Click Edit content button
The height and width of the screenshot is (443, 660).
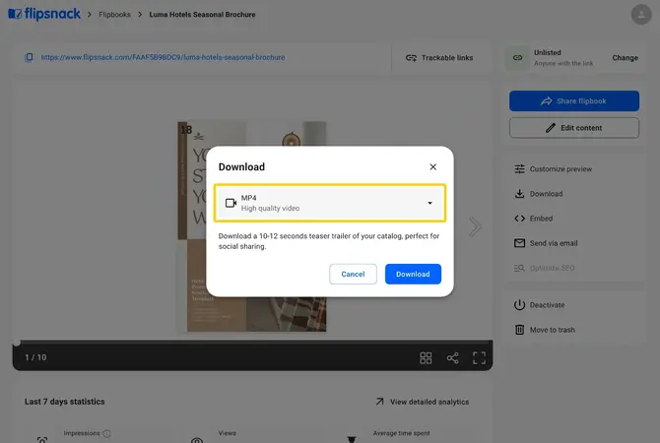point(574,128)
